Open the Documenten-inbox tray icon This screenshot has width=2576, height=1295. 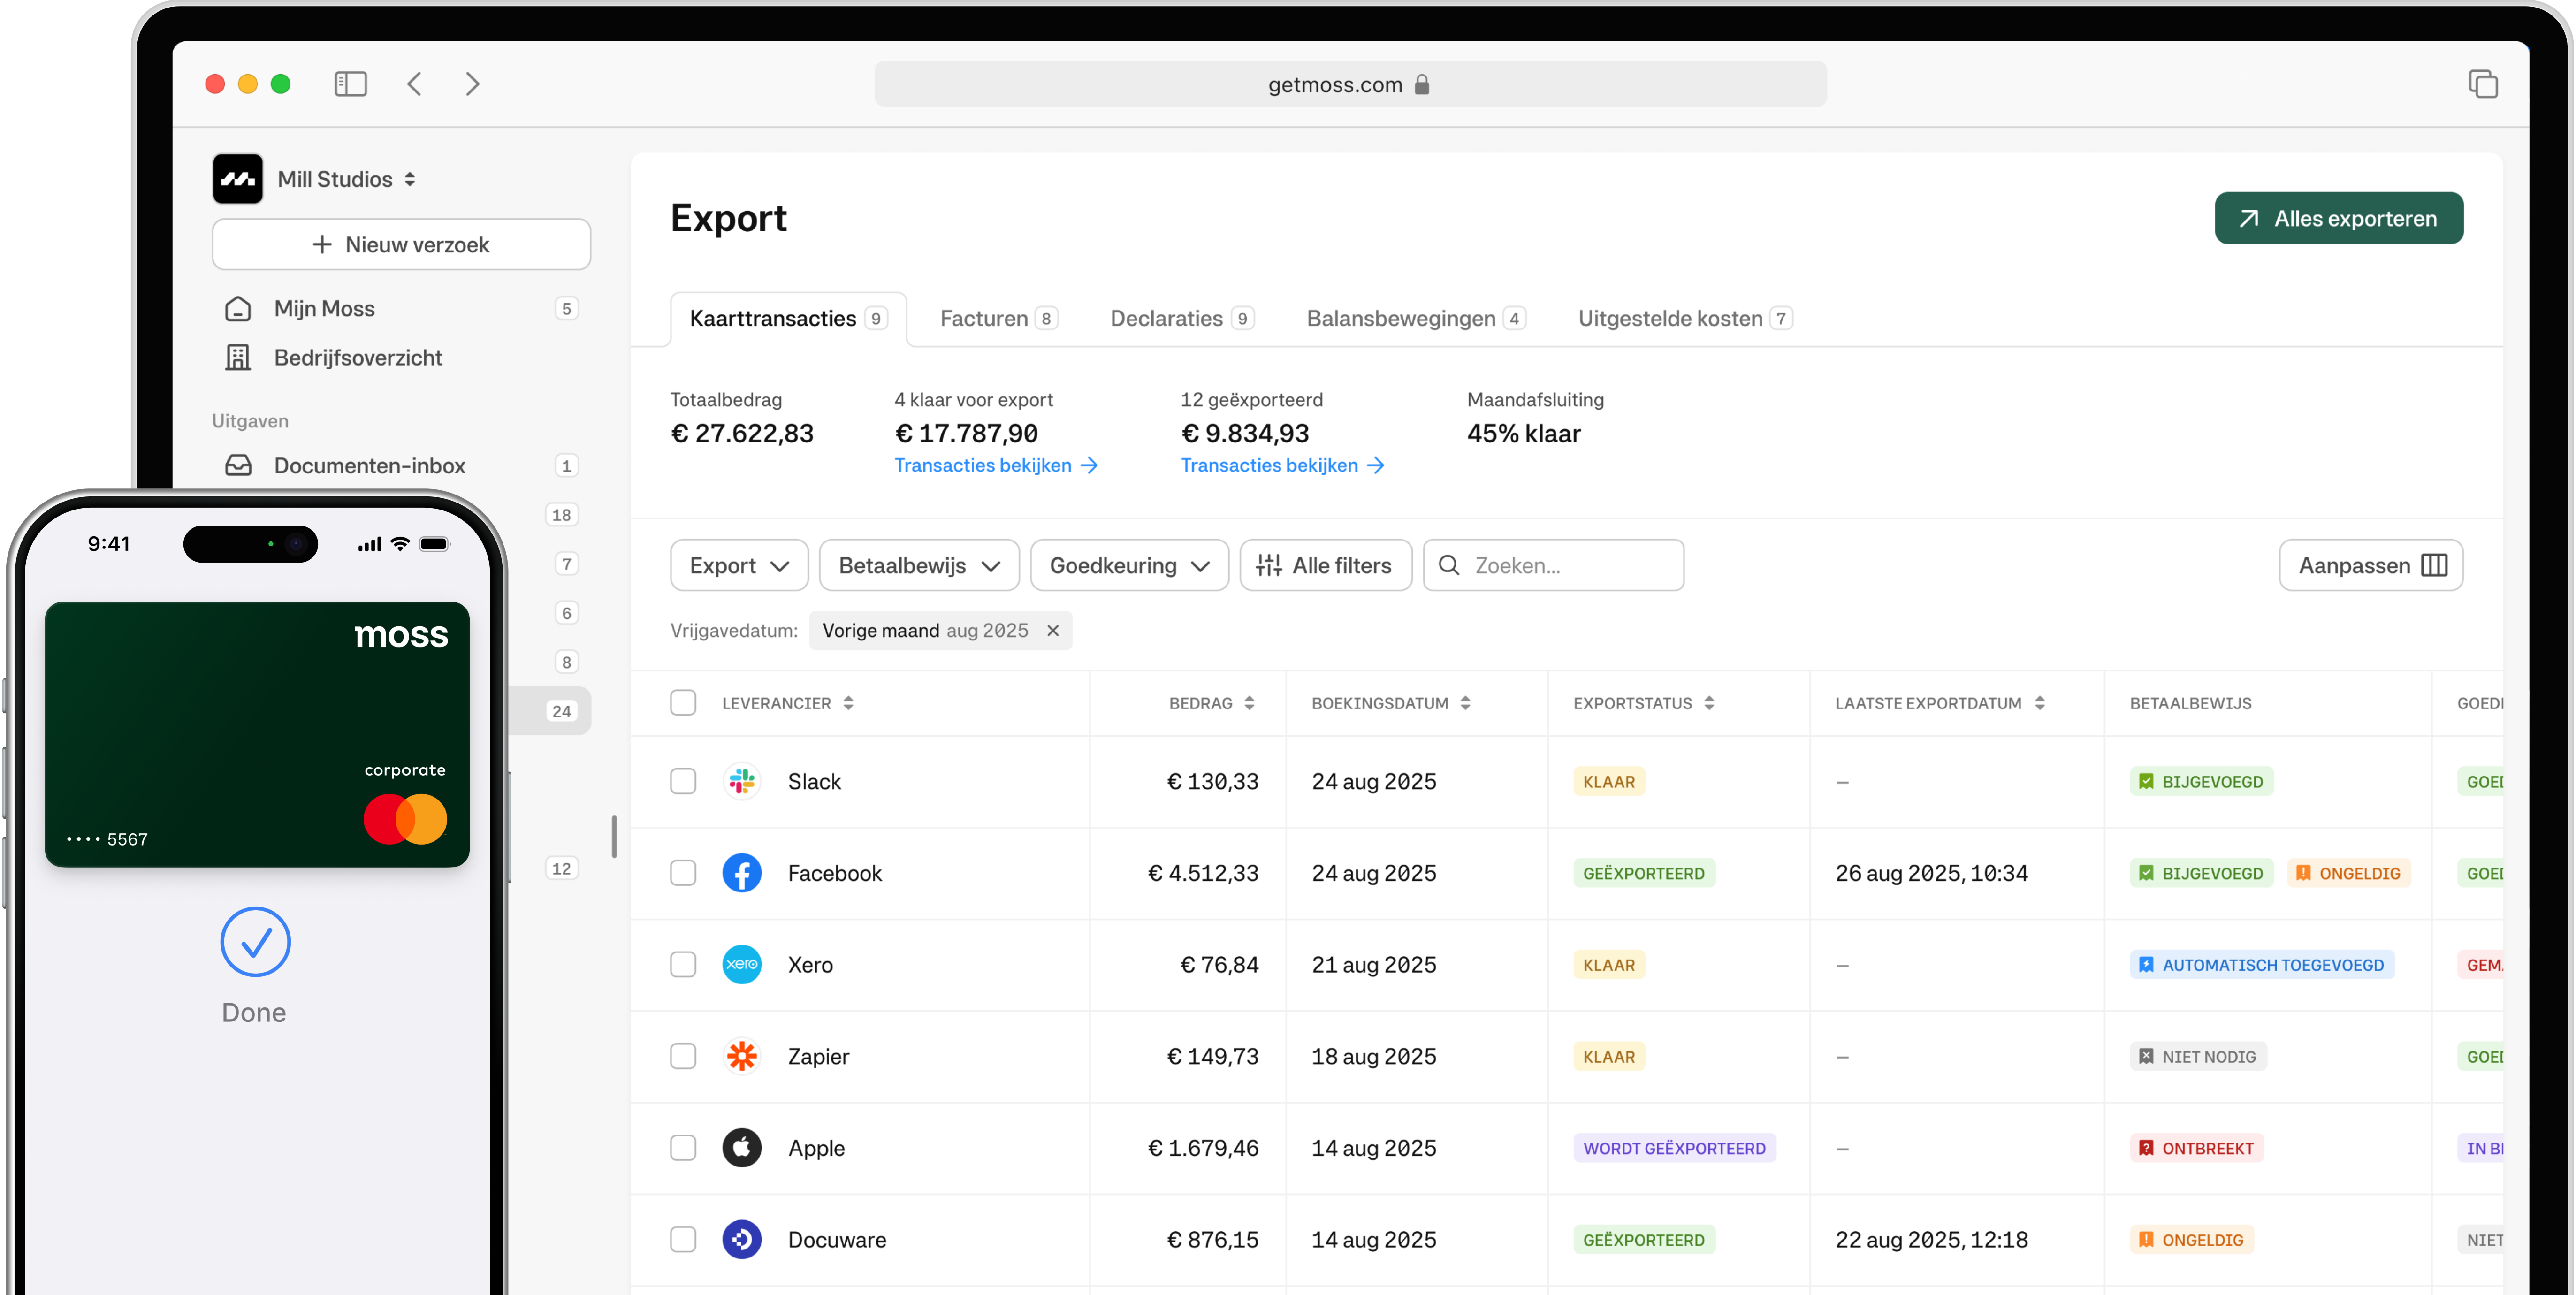pos(238,465)
